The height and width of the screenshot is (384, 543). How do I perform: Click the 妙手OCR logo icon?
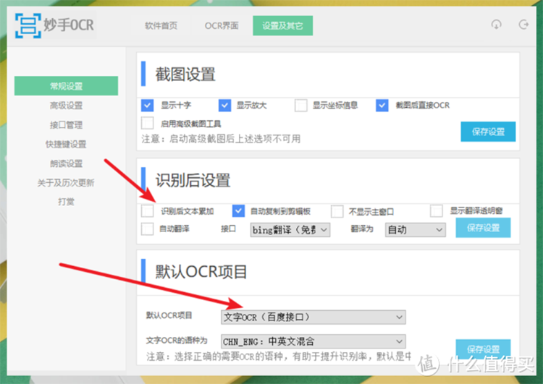pos(28,25)
